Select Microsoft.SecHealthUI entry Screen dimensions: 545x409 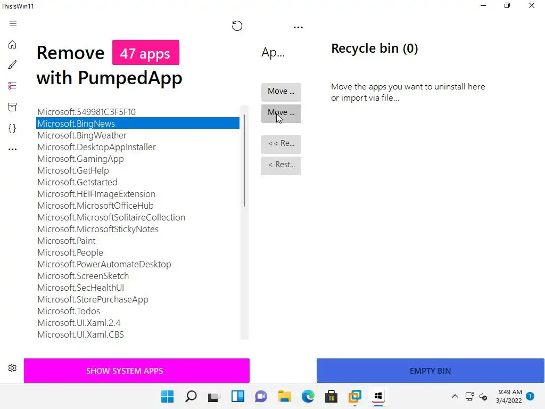coord(138,288)
